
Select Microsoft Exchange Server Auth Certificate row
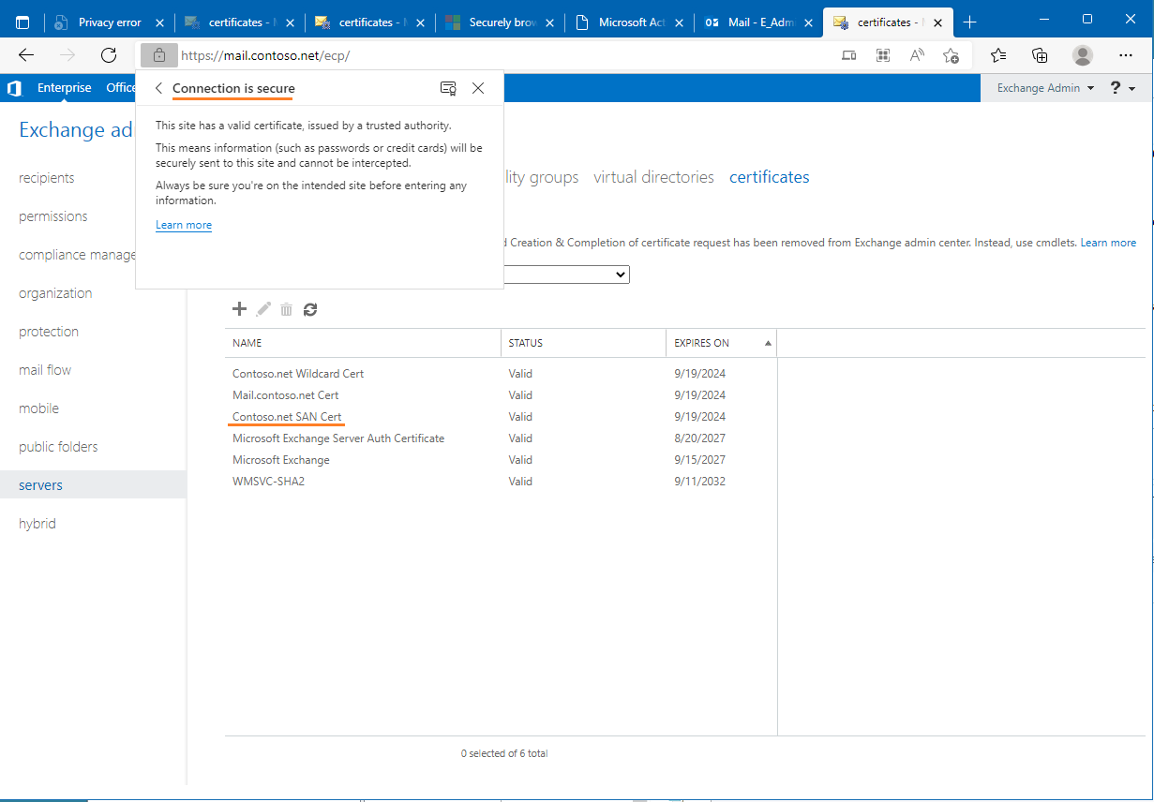501,438
